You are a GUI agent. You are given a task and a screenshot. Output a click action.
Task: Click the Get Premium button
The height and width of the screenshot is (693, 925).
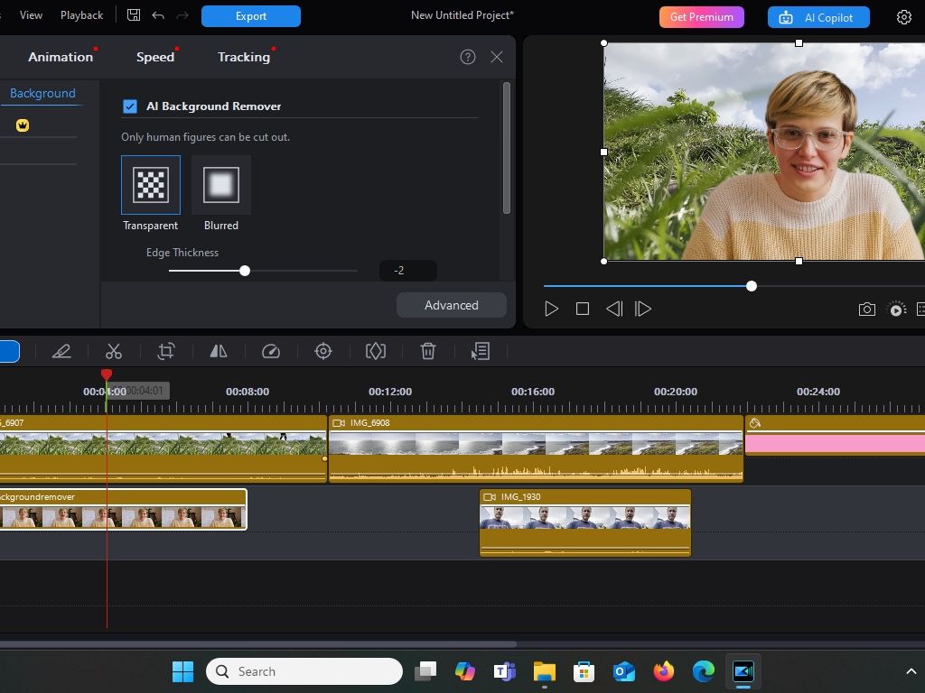tap(701, 17)
